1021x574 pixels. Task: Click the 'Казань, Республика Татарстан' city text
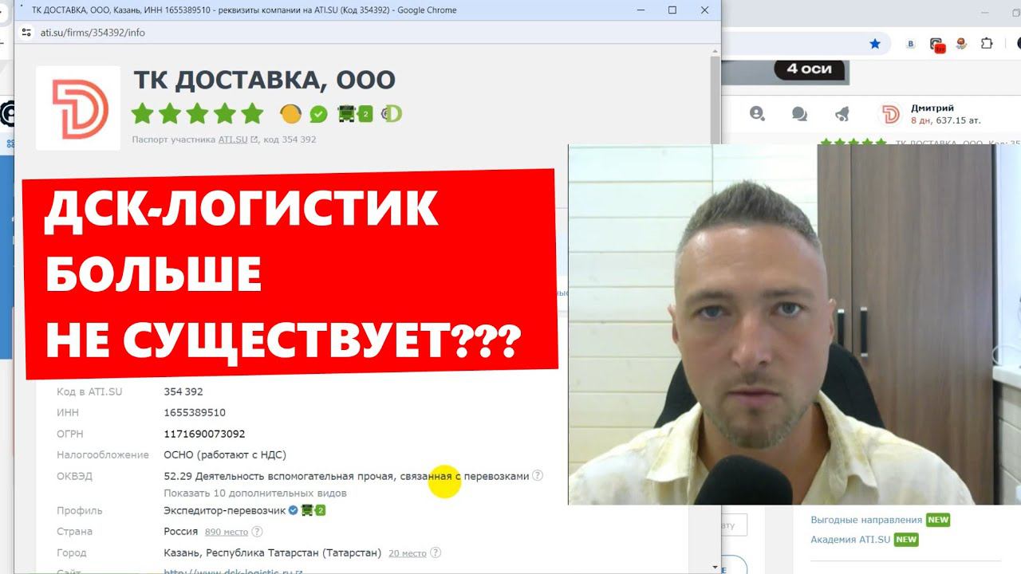pyautogui.click(x=273, y=552)
